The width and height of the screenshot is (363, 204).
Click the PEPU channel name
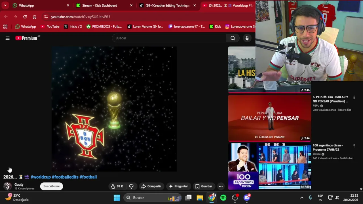tap(316, 106)
